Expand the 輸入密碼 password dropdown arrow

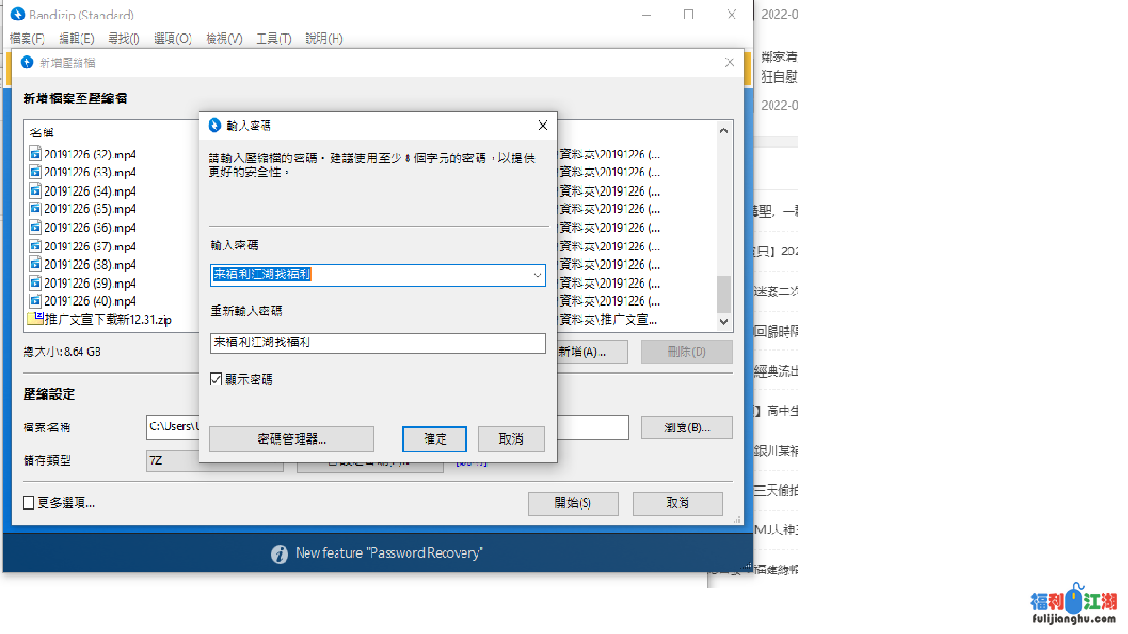(x=538, y=276)
